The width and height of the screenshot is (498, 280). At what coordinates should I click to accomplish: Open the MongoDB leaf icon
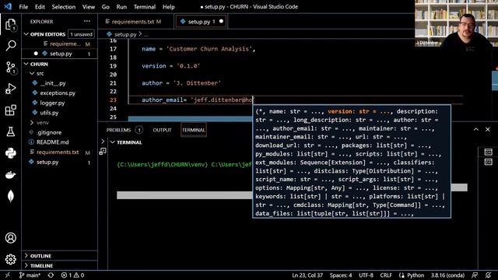tap(10, 196)
